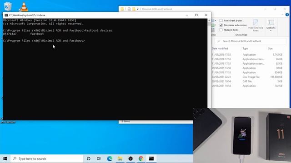Click the Hide selected items button

tap(256, 25)
